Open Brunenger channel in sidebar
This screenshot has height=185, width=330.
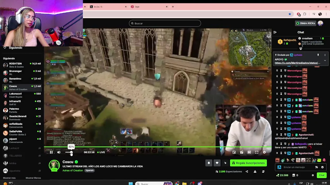22,73
